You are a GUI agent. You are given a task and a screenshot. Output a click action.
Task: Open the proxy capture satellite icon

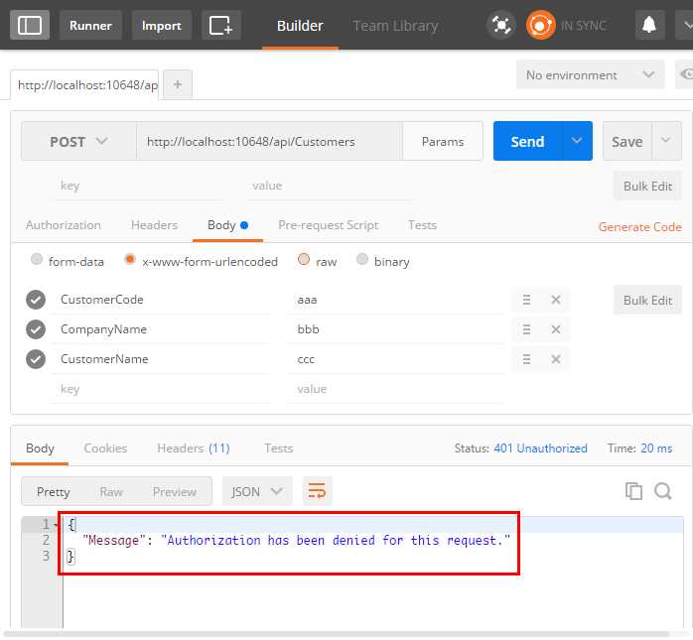[501, 25]
